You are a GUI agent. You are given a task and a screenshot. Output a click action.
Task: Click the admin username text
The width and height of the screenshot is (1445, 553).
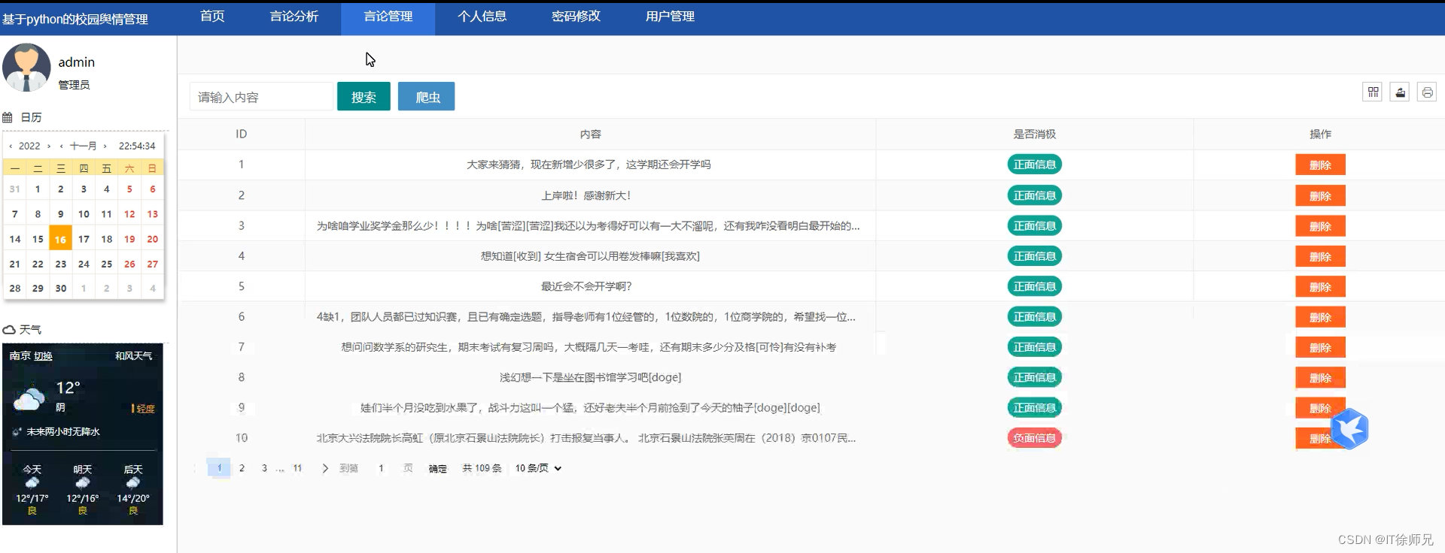77,62
